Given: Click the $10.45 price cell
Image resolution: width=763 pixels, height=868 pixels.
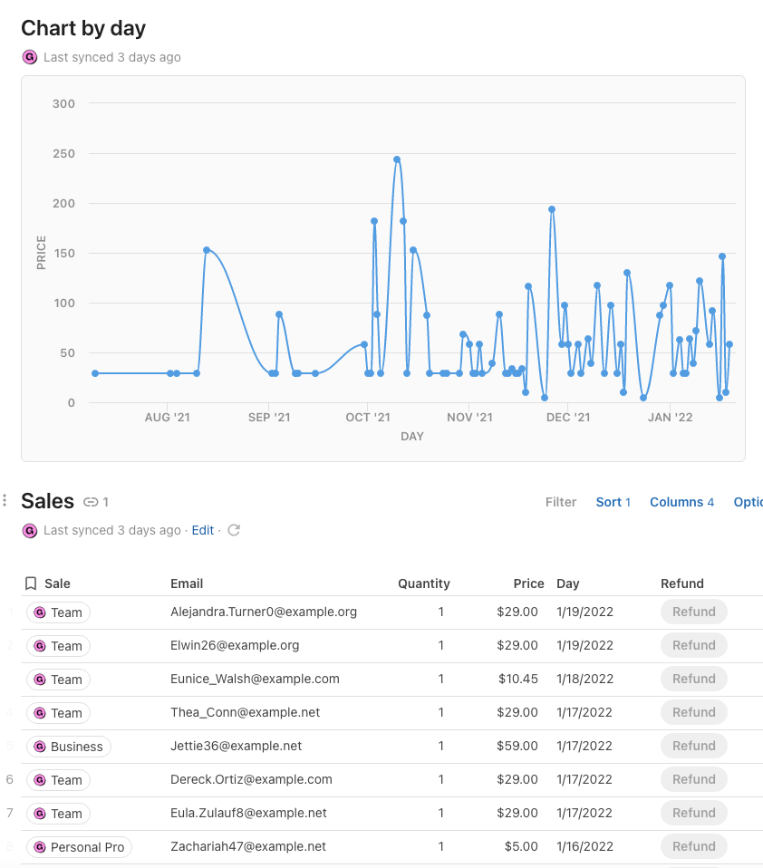Looking at the screenshot, I should (517, 679).
